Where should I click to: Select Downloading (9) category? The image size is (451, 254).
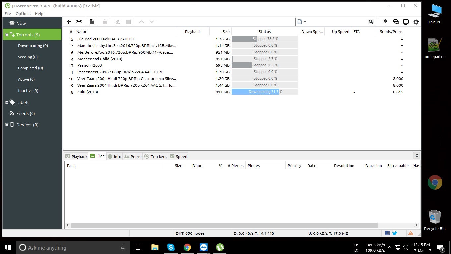pos(33,46)
